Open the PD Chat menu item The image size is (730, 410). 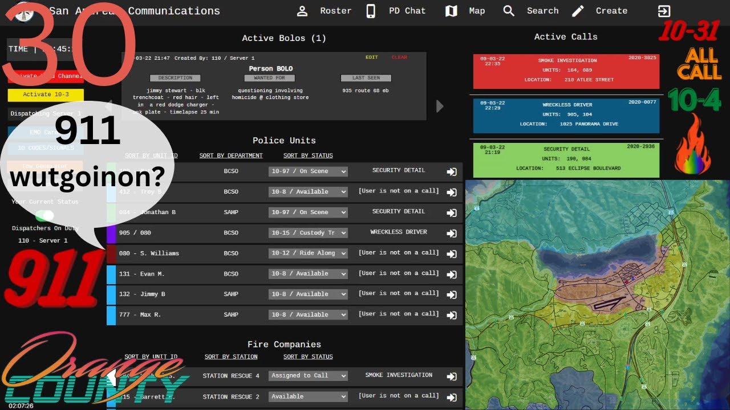(x=407, y=11)
